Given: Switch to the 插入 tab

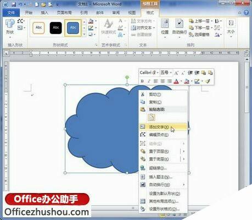Looking at the screenshot, I should pos(44,13).
